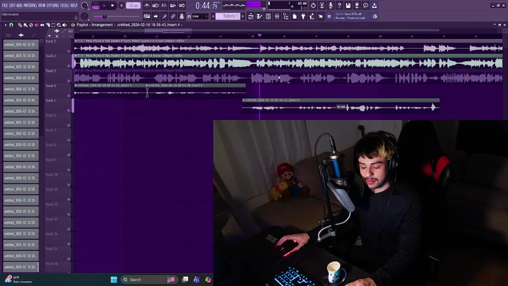Mute Track 6 with its circle switch

click(x=69, y=125)
